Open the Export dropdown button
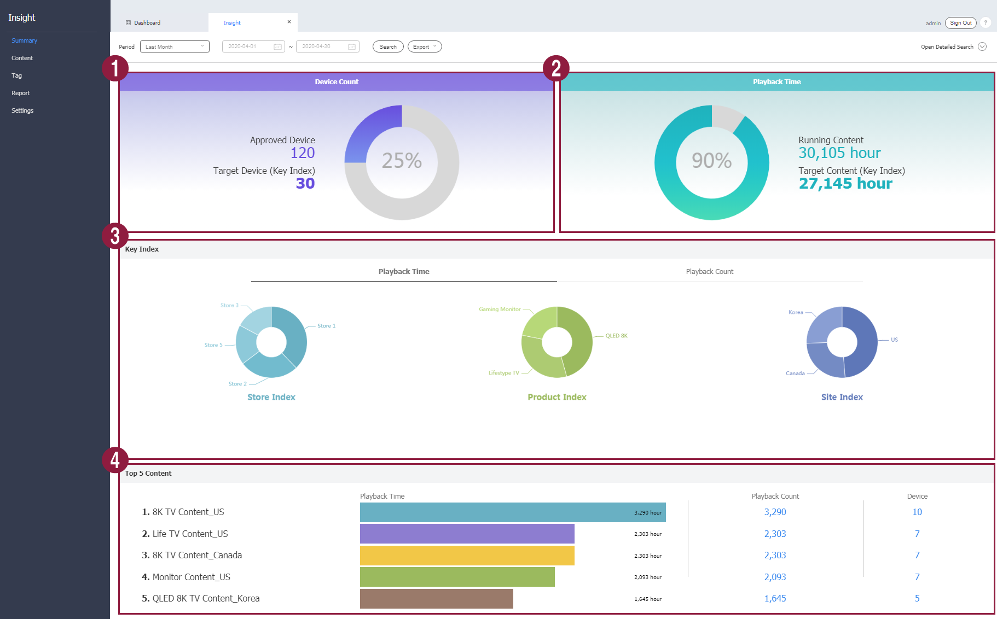The image size is (997, 619). [424, 46]
